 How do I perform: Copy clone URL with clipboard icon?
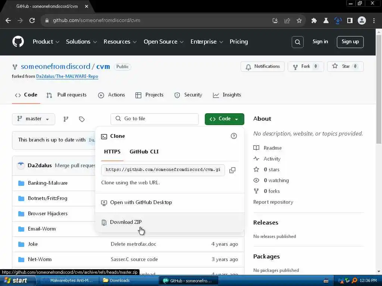point(232,170)
